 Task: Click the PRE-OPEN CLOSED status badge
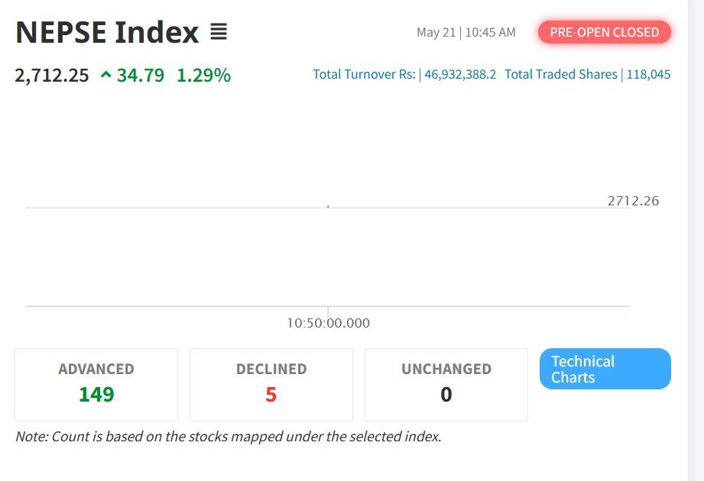point(604,32)
